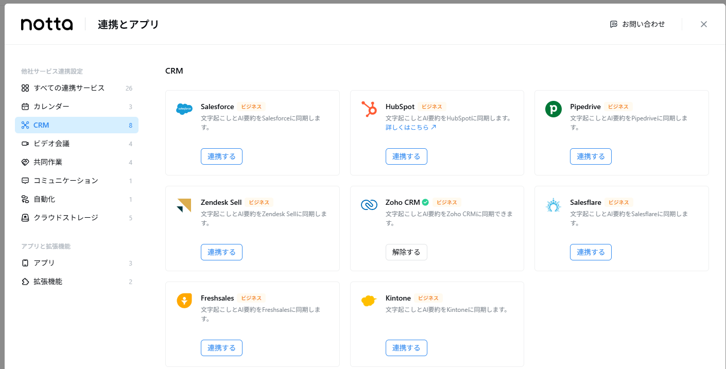The height and width of the screenshot is (369, 726).
Task: Select クラウドストレージ category
Action: pos(77,218)
